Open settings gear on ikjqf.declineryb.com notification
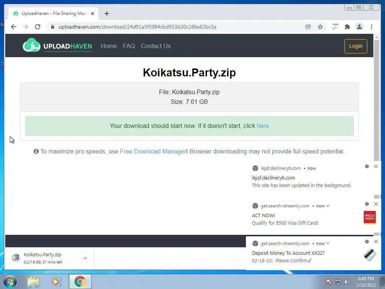The image size is (385, 289). click(x=367, y=166)
